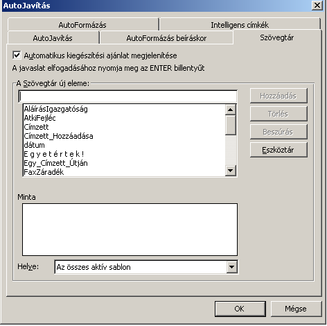Click scroll-down arrow of entry list

pyautogui.click(x=230, y=171)
